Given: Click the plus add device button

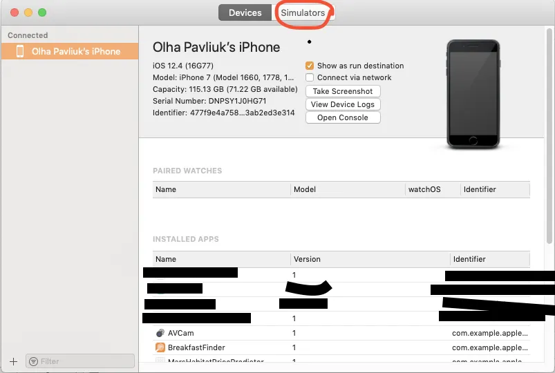Looking at the screenshot, I should tap(13, 361).
